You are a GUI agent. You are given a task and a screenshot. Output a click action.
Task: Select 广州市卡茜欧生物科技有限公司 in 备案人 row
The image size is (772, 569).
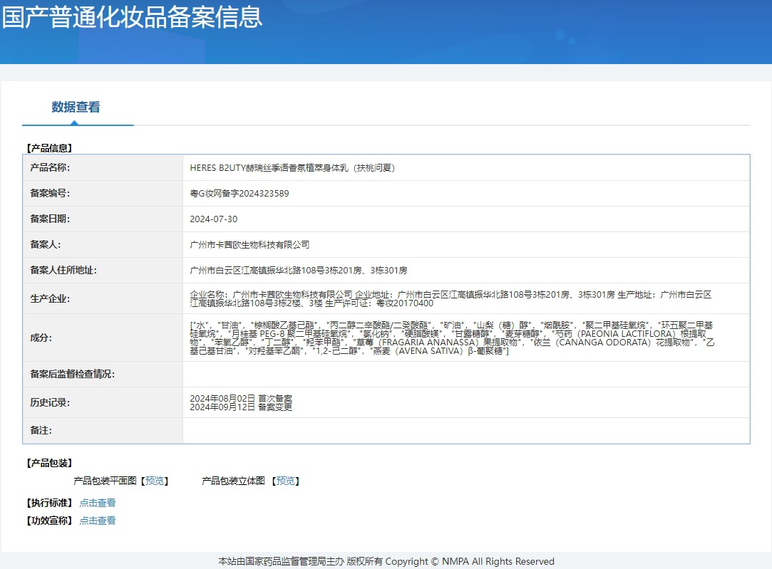pyautogui.click(x=249, y=244)
